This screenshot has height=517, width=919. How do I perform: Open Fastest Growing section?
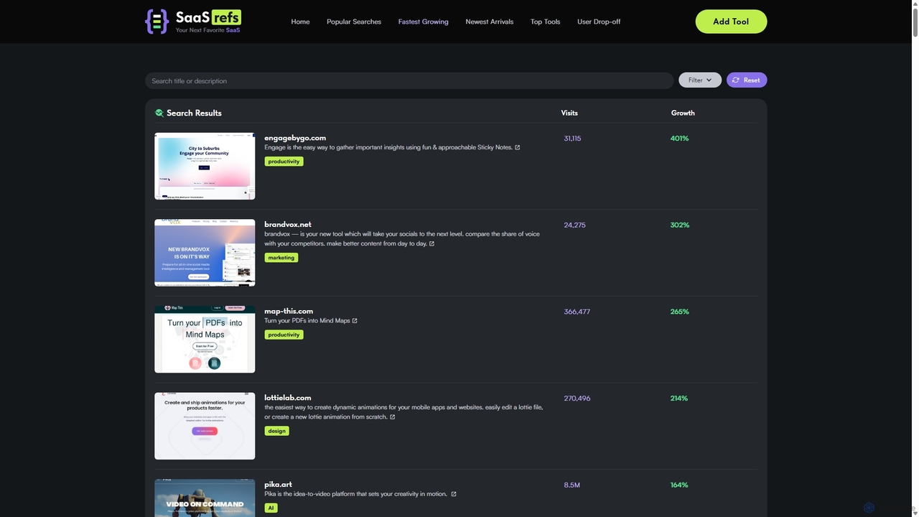pos(424,22)
